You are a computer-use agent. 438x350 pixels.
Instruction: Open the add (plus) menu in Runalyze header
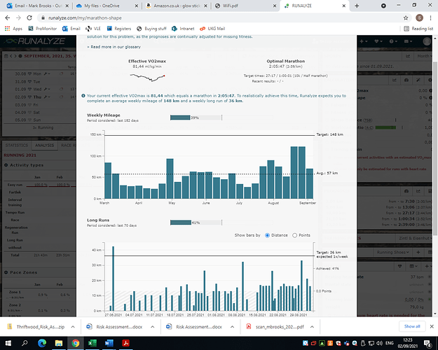tap(363, 41)
